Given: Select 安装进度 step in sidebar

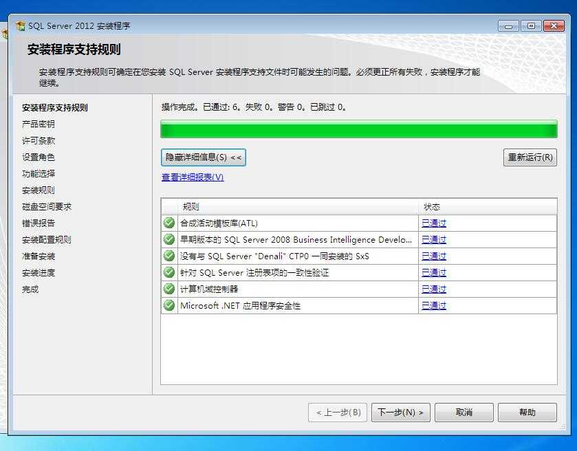Looking at the screenshot, I should pos(39,273).
